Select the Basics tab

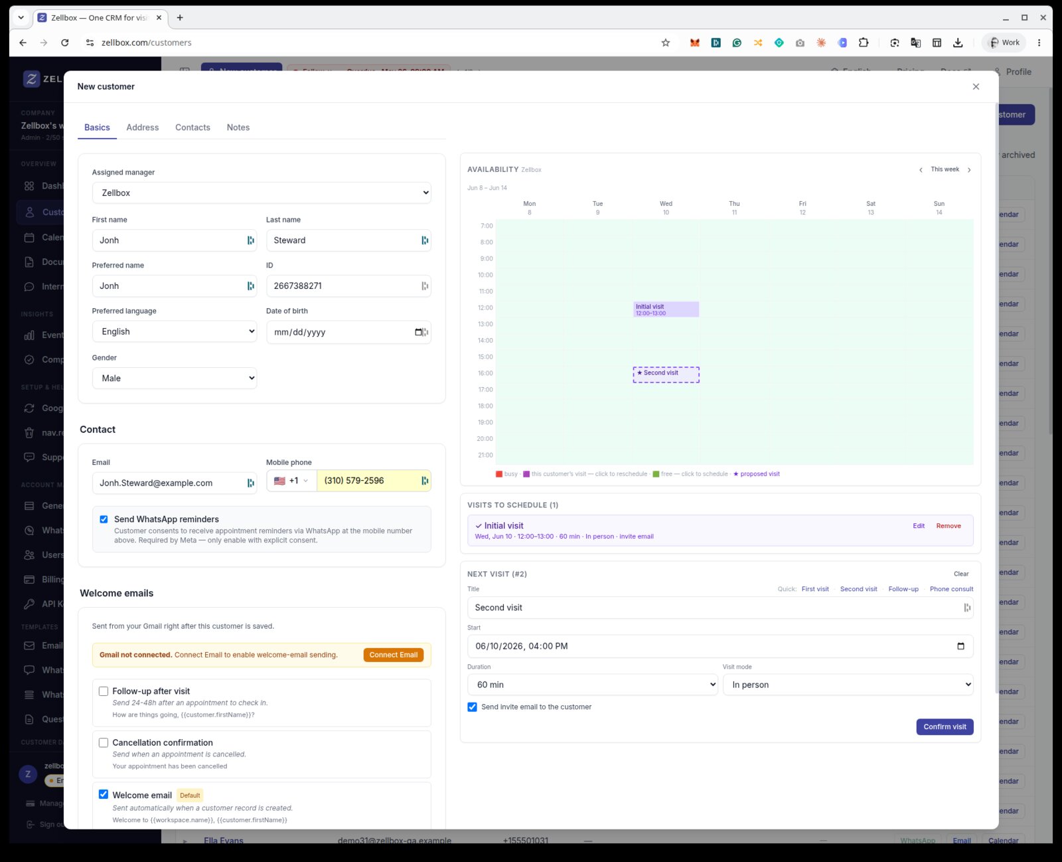click(x=97, y=128)
